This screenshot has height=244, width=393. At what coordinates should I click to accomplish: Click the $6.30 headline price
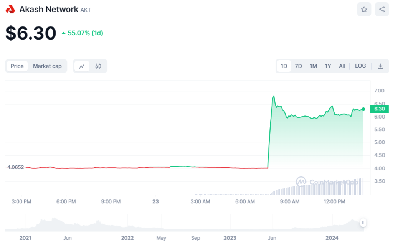pyautogui.click(x=31, y=33)
